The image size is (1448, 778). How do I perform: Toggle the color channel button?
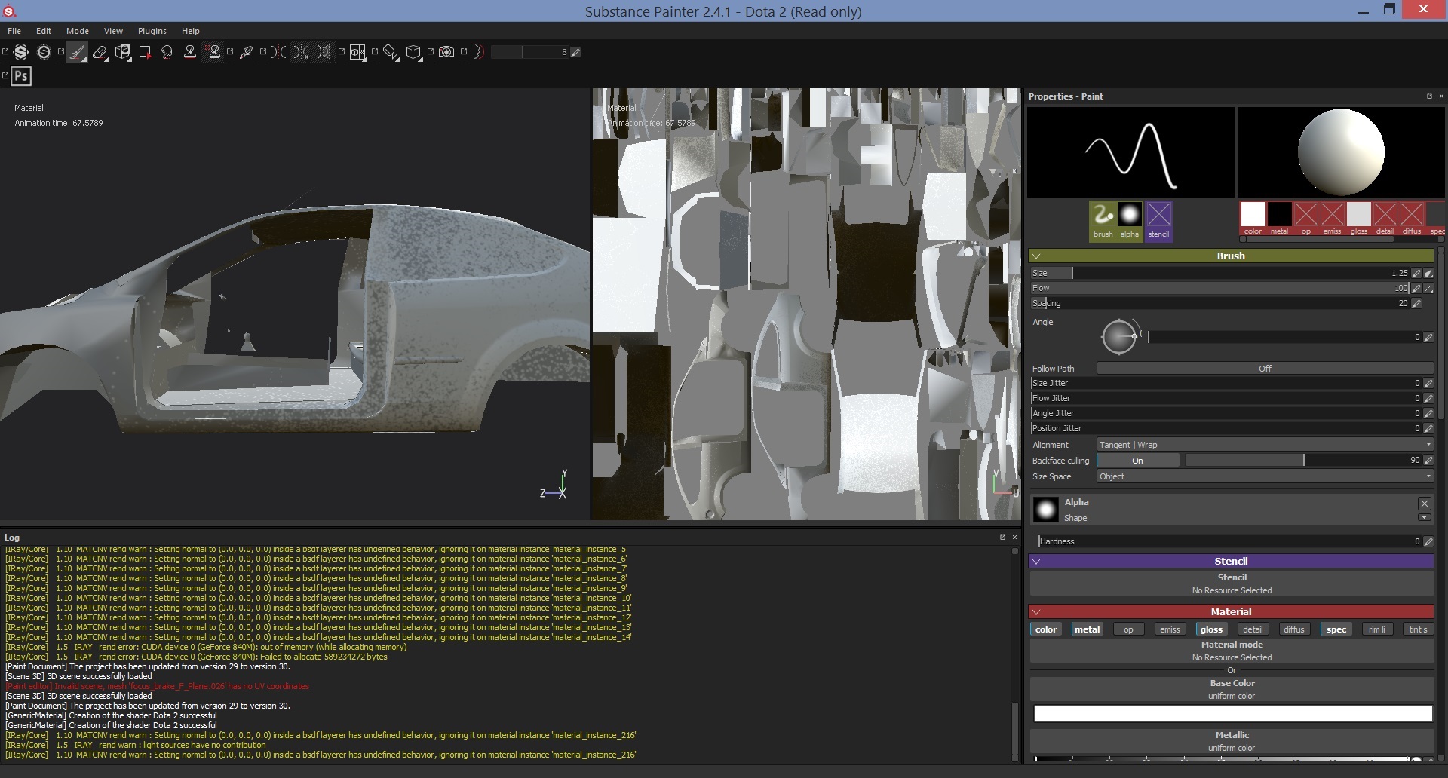(x=1046, y=629)
